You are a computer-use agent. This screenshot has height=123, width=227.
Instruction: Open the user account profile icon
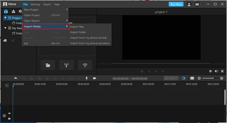[x=189, y=4]
